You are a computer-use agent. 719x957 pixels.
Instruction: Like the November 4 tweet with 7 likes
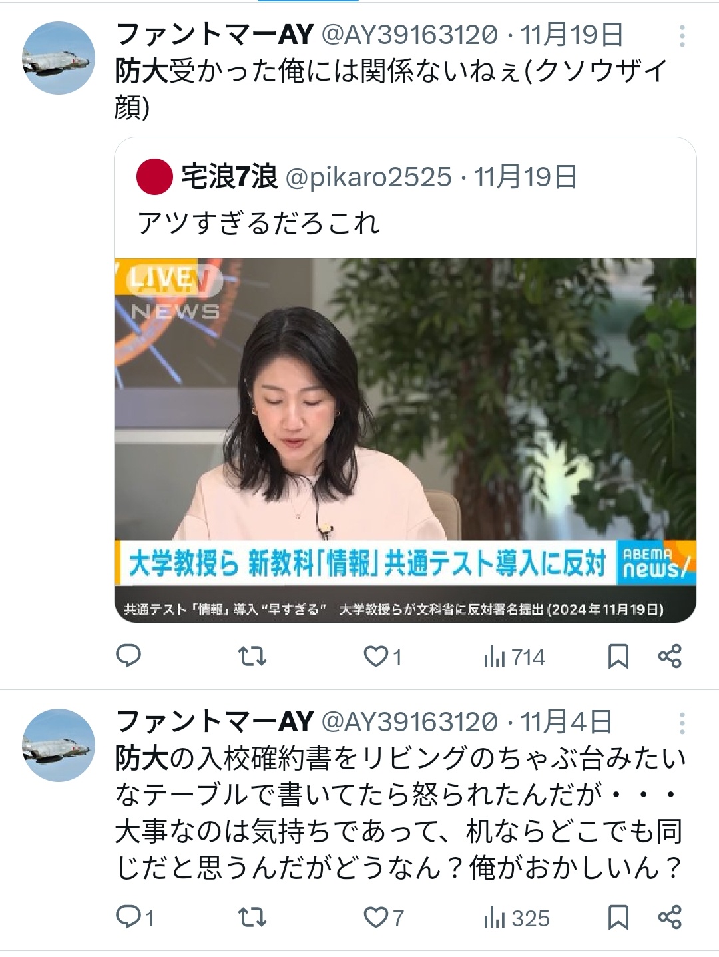383,918
